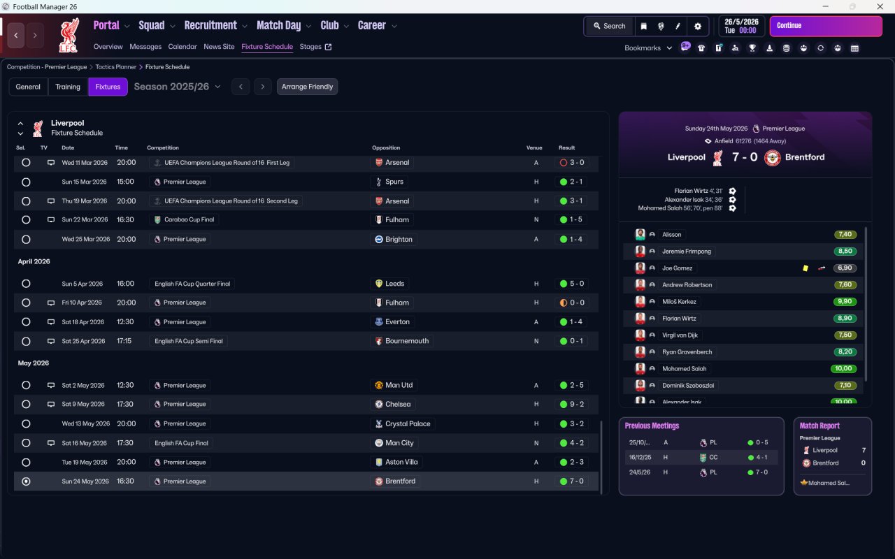Screen dimensions: 895x559
Task: Open the bookmark icon beside Search
Action: [x=643, y=27]
